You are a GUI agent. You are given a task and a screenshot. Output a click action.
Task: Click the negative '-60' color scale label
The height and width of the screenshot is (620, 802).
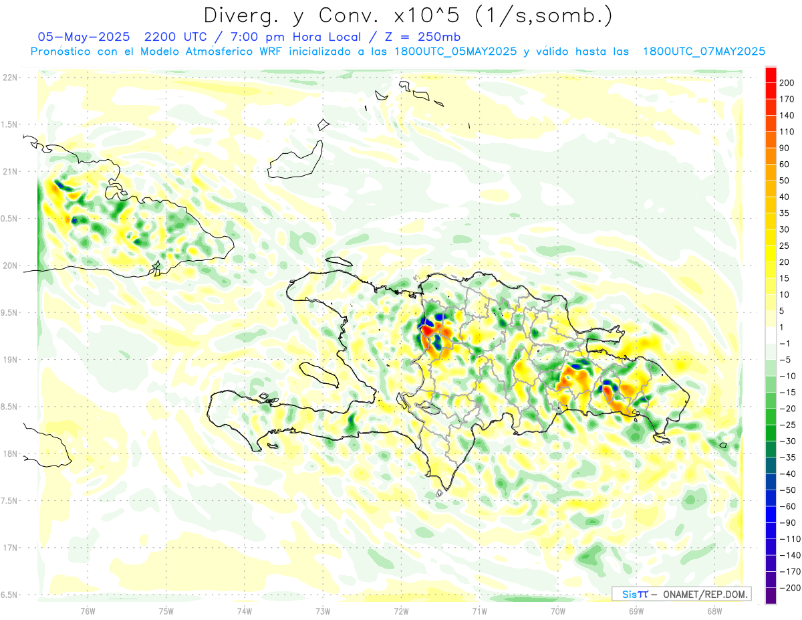click(x=787, y=506)
